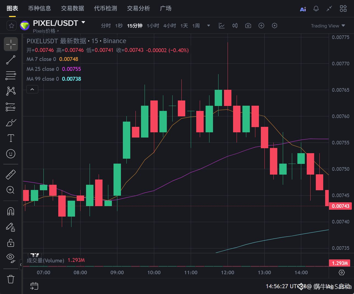
Task: Click the 成交量(Volume) indicator label
Action: pos(45,260)
